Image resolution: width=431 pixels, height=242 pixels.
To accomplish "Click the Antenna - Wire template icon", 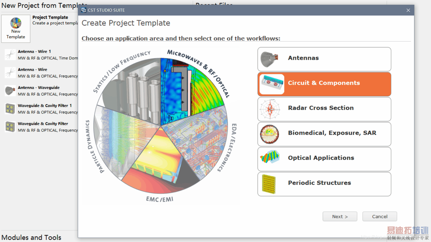I will tap(10, 73).
